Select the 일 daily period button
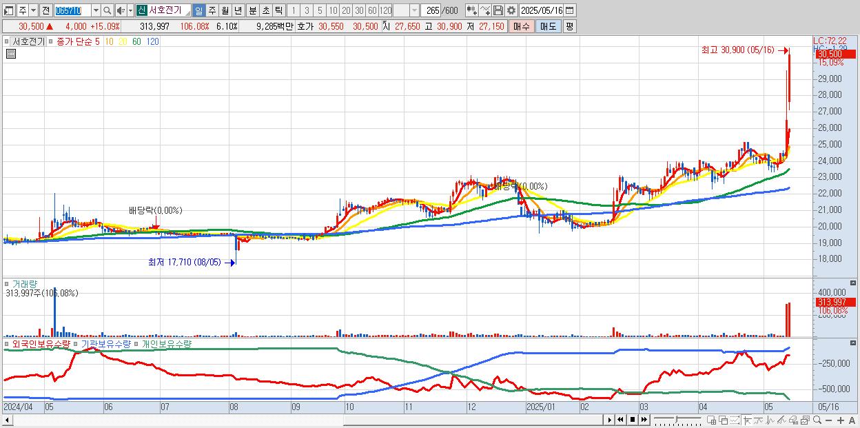This screenshot has height=428, width=860. [x=198, y=10]
